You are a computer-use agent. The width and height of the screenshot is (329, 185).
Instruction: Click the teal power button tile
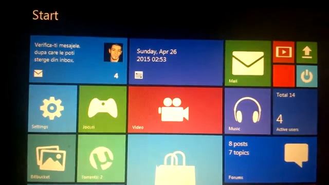tap(307, 76)
